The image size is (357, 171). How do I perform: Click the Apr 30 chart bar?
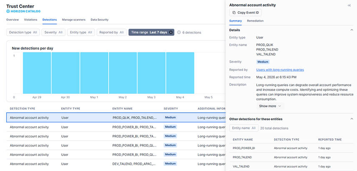coord(65,73)
